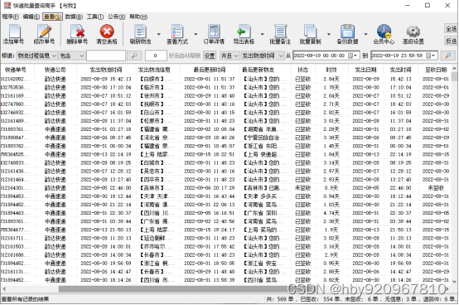Click the 无信息: 3 单 status bar entry
The width and height of the screenshot is (459, 305).
[x=400, y=299]
